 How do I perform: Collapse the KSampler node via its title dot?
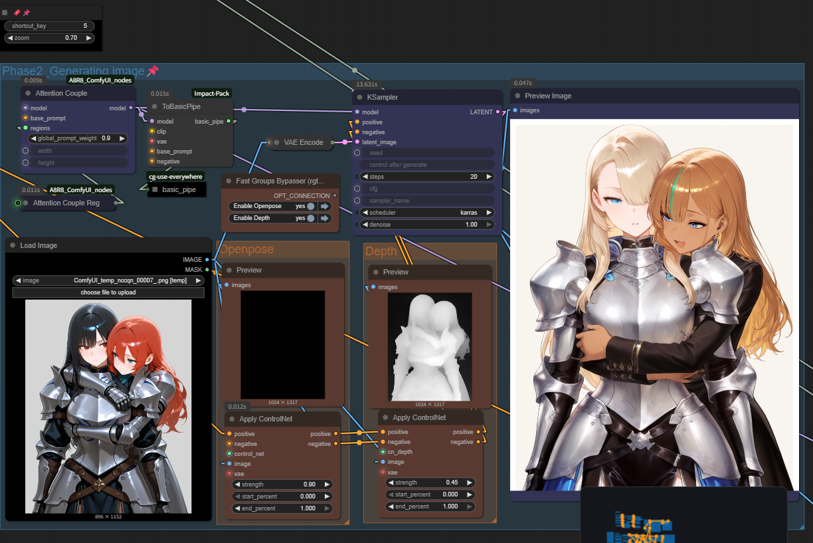coord(359,97)
